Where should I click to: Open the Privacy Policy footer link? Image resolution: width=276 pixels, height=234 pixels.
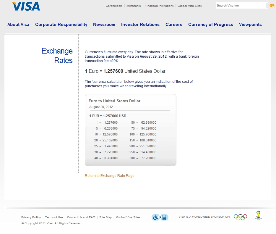coord(31,217)
